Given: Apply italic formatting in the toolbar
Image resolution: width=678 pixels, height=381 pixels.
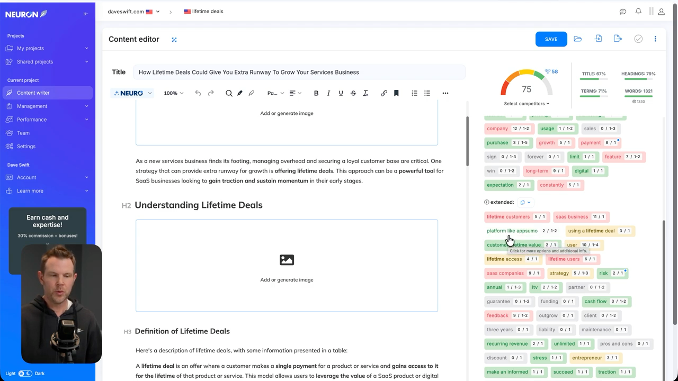Looking at the screenshot, I should (328, 93).
